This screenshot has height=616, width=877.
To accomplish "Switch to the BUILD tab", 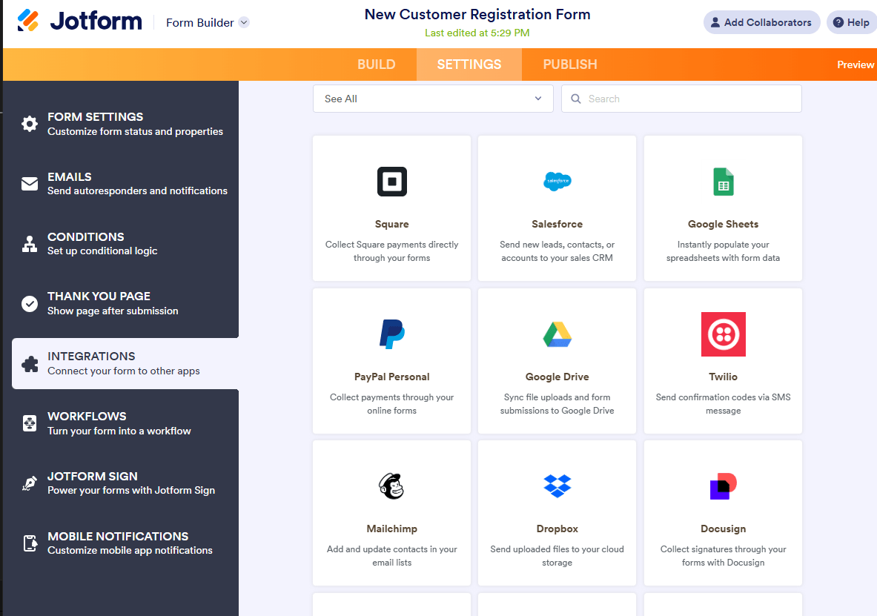I will [377, 64].
